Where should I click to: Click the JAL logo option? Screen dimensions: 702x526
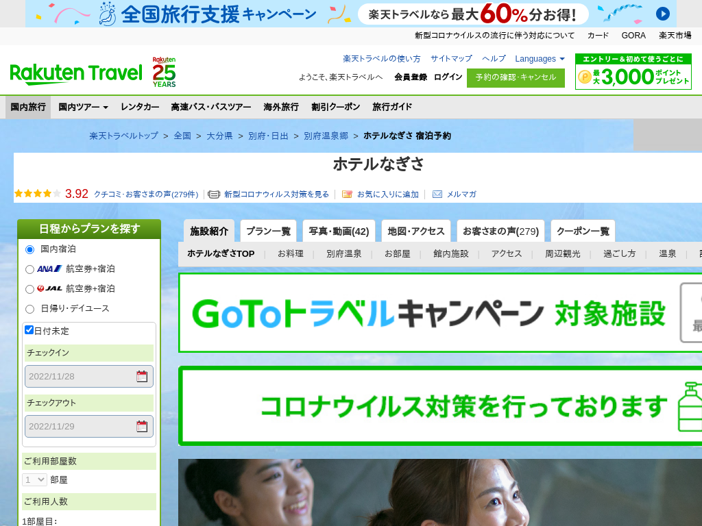click(49, 288)
